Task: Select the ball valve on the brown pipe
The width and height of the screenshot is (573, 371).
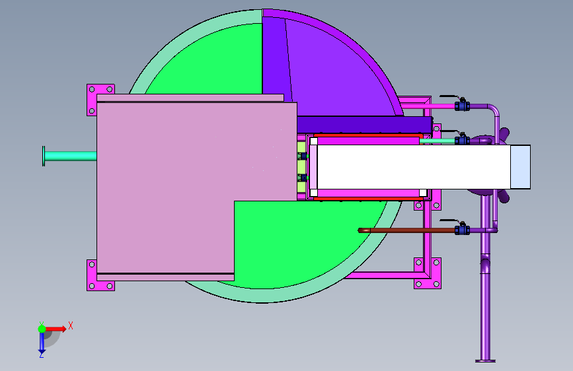Action: coord(462,229)
